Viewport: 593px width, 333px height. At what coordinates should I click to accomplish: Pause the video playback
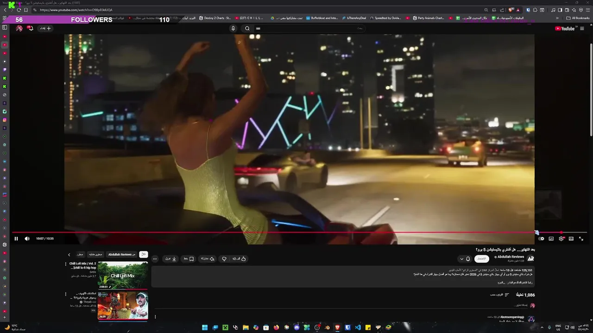click(16, 239)
